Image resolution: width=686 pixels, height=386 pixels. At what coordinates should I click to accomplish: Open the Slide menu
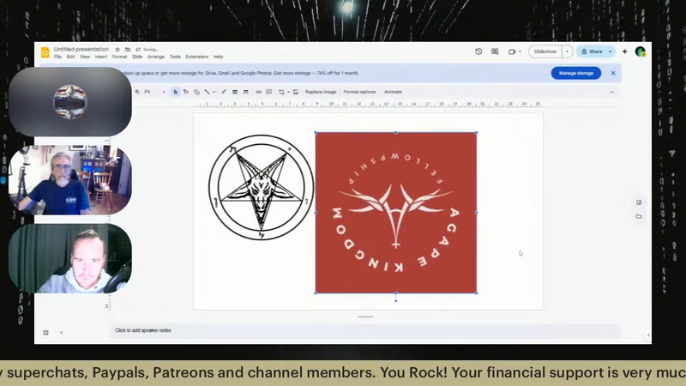pos(137,57)
